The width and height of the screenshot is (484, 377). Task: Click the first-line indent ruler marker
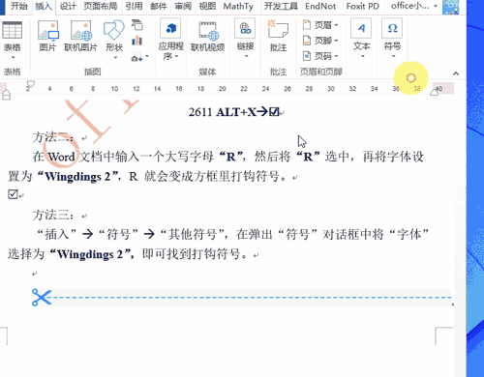tap(31, 84)
